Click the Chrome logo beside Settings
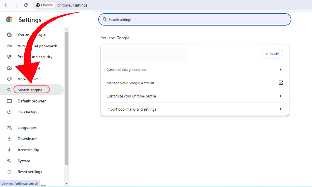The image size is (312, 187). tap(9, 19)
